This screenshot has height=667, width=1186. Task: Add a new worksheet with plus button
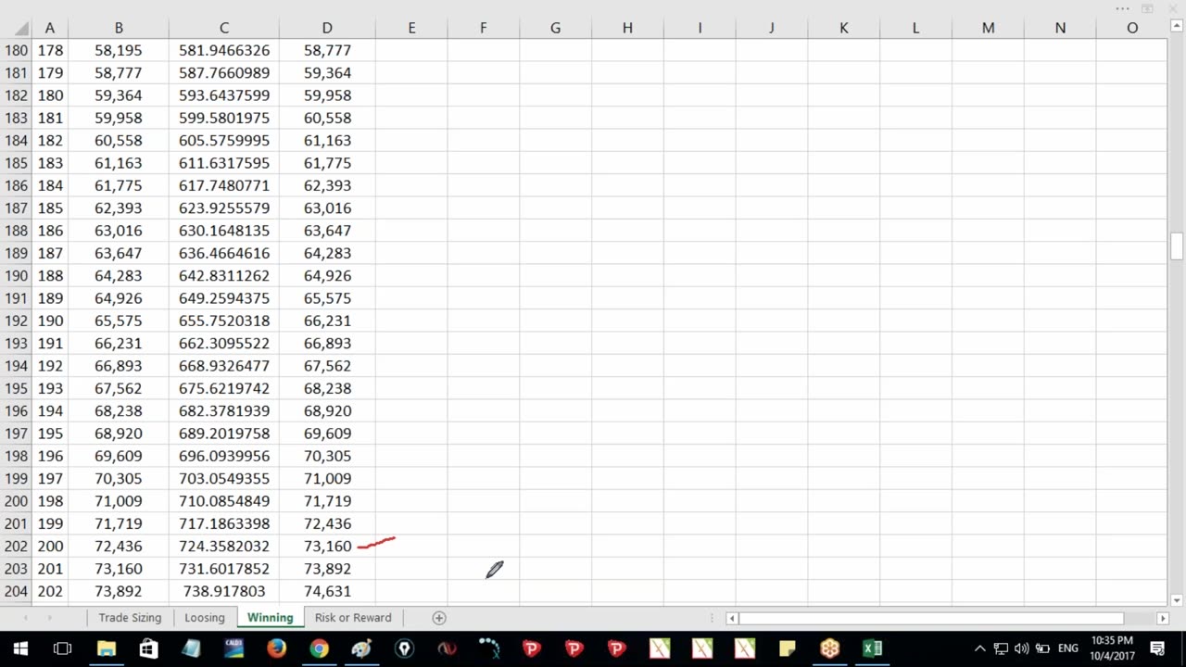[439, 618]
